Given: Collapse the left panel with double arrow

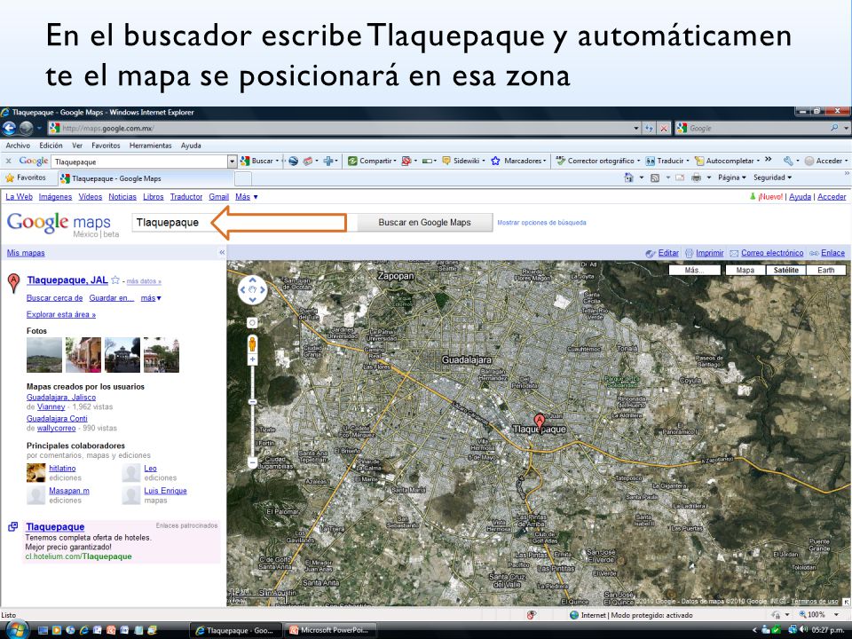Looking at the screenshot, I should [222, 253].
